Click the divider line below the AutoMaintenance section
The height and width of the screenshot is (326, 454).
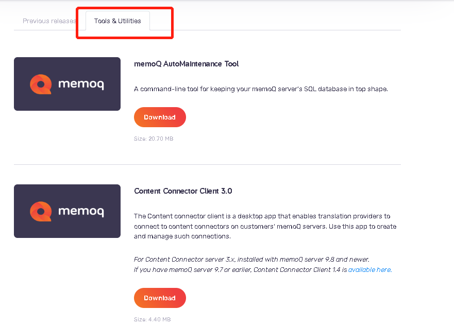click(207, 164)
